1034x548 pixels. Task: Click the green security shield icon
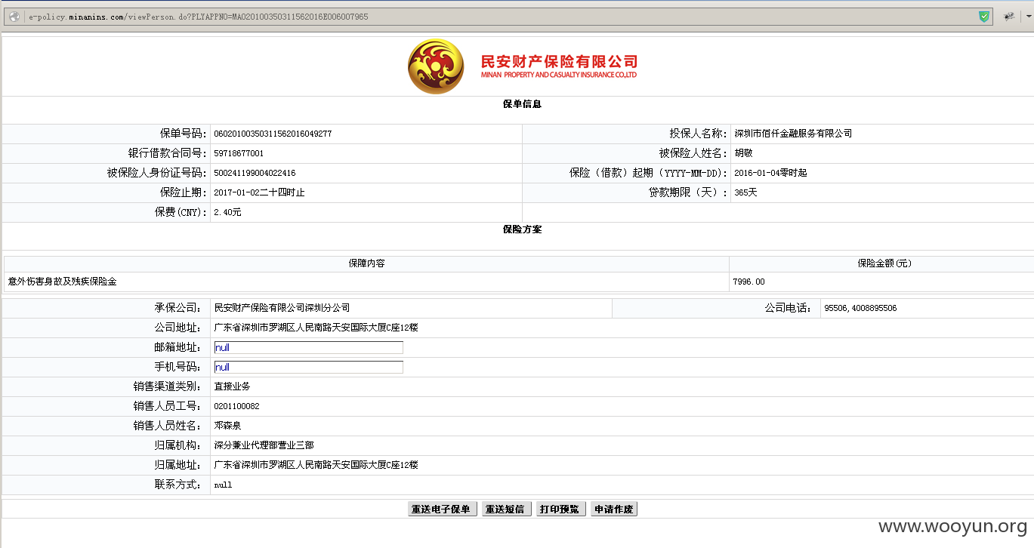click(x=984, y=17)
